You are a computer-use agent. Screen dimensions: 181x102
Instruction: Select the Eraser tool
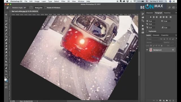point(6,46)
